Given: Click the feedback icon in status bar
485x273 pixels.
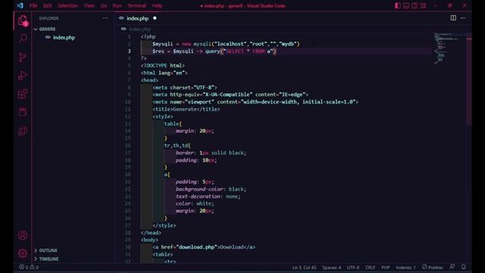Looking at the screenshot, I should (x=452, y=267).
